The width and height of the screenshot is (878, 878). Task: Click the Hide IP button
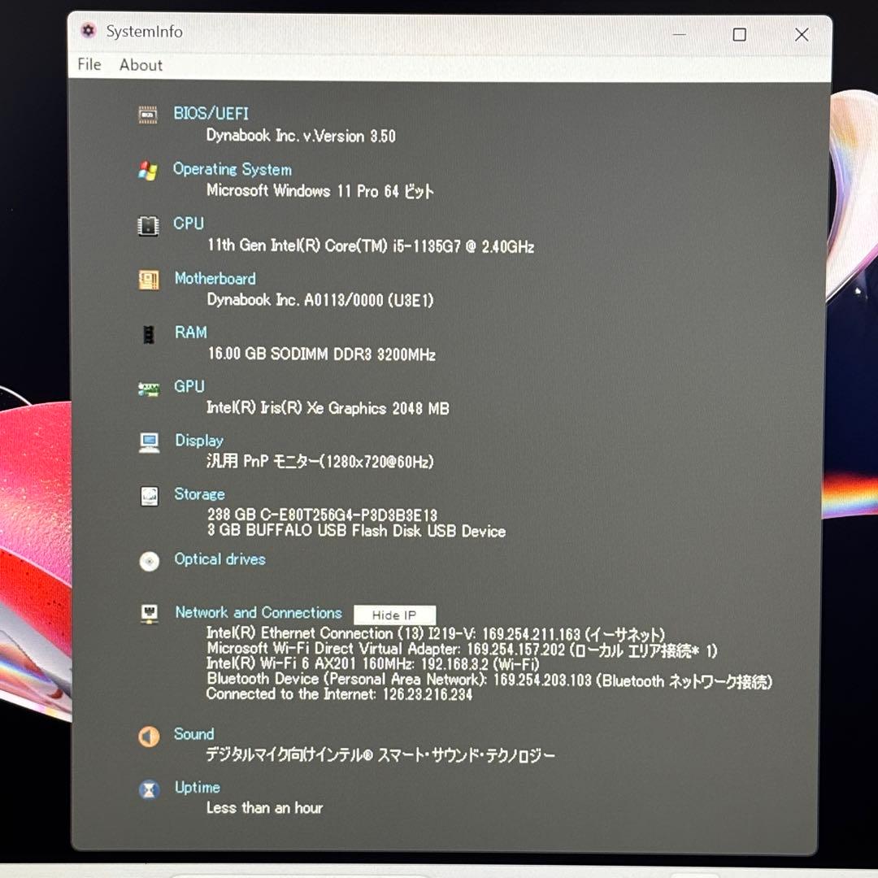pyautogui.click(x=394, y=615)
